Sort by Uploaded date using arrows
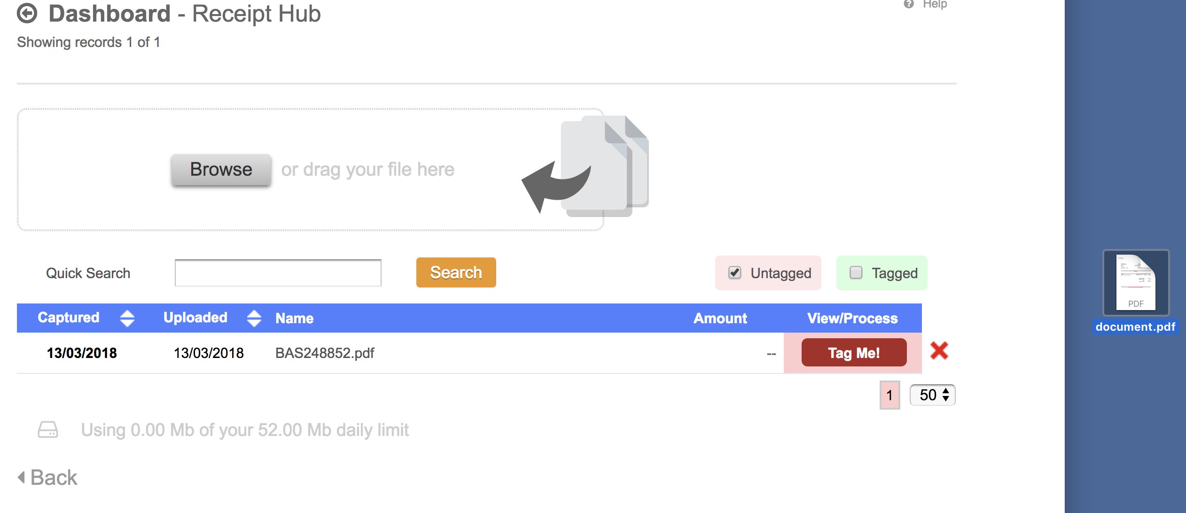1186x513 pixels. click(x=254, y=318)
